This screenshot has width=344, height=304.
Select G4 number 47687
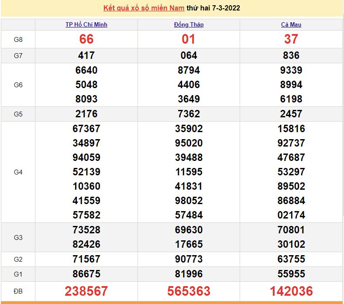(x=291, y=157)
